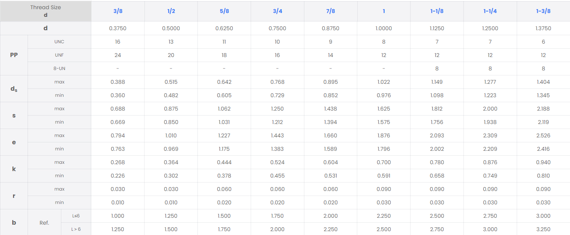Click k min value 0.749
570x235 pixels.
(x=490, y=176)
